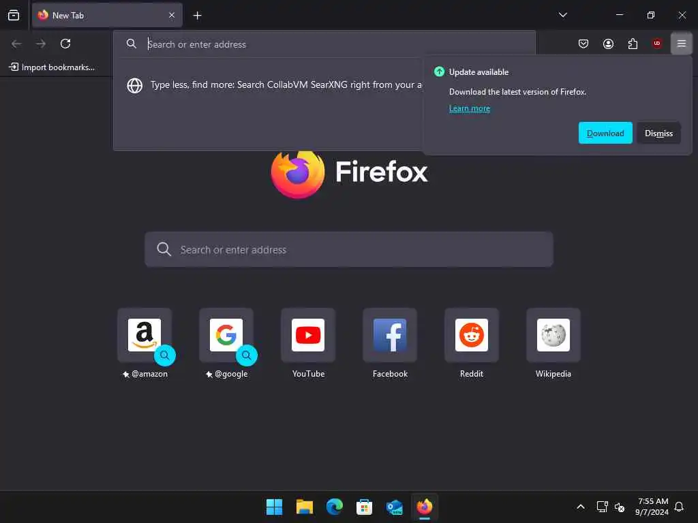Click the Update available heading

click(479, 72)
